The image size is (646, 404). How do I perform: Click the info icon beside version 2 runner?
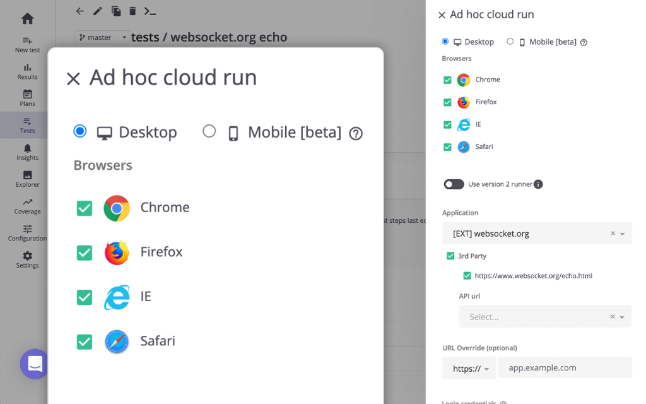tap(538, 184)
